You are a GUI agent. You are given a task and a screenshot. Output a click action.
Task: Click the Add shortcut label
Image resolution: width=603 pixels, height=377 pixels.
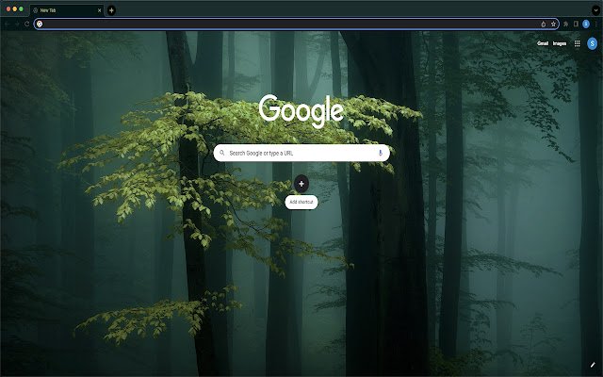[301, 202]
